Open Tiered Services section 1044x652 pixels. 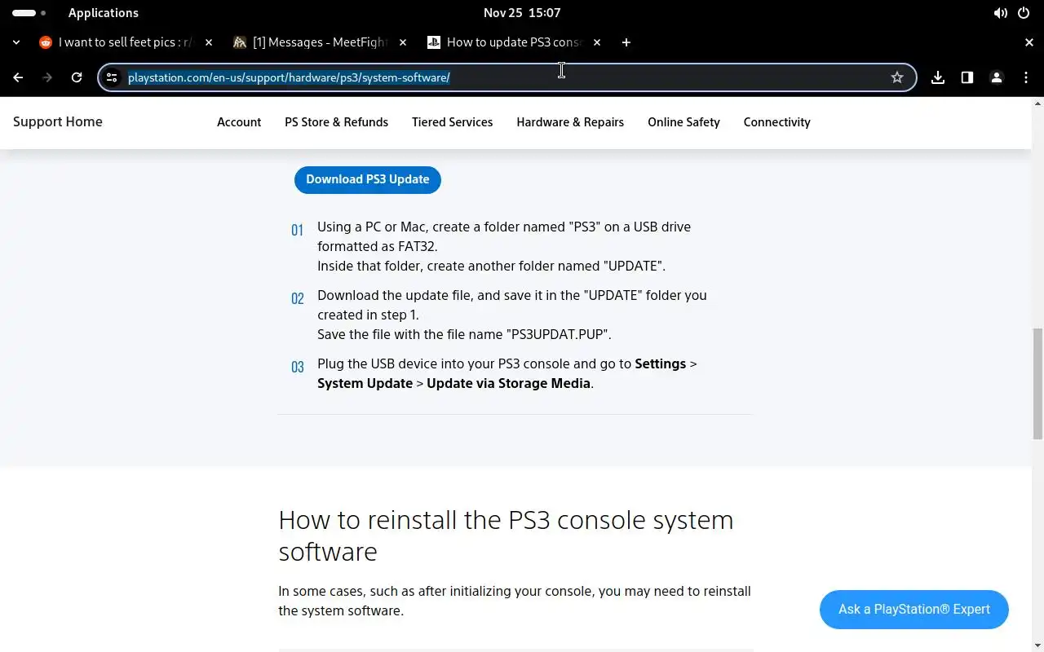[452, 122]
